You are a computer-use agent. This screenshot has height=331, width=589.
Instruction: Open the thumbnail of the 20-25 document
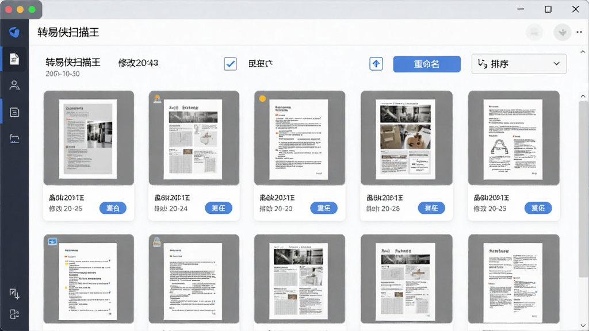tap(89, 138)
